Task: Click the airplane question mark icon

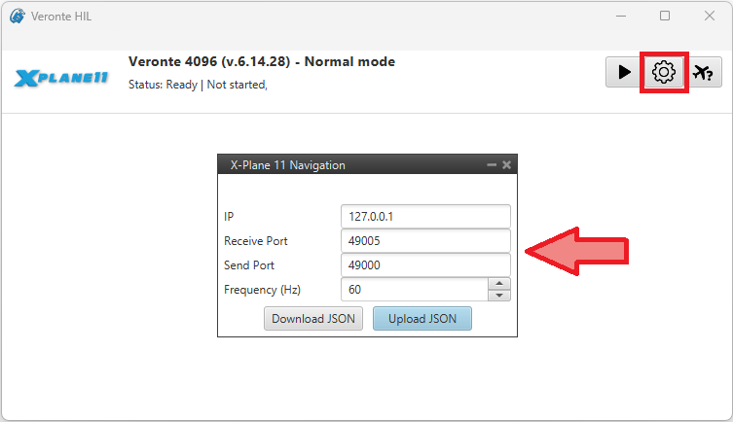Action: pyautogui.click(x=706, y=73)
